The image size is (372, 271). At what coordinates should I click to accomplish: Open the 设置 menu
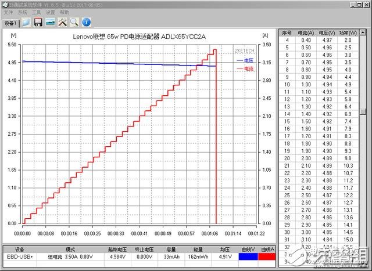coord(50,12)
